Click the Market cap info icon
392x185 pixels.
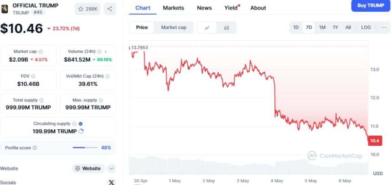pos(41,52)
